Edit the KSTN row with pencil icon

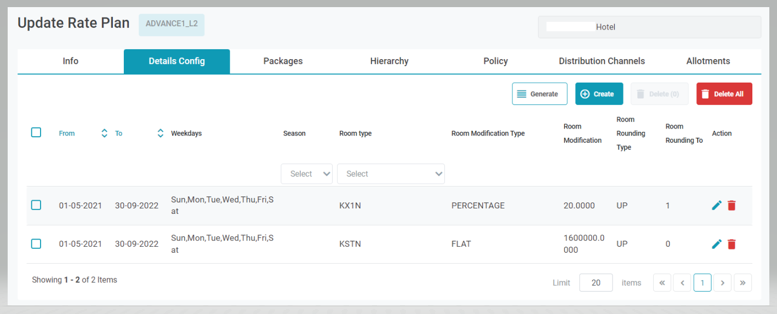tap(716, 244)
